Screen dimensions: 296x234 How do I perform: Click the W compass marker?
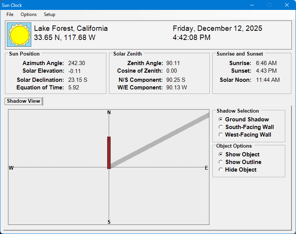[x=11, y=168]
